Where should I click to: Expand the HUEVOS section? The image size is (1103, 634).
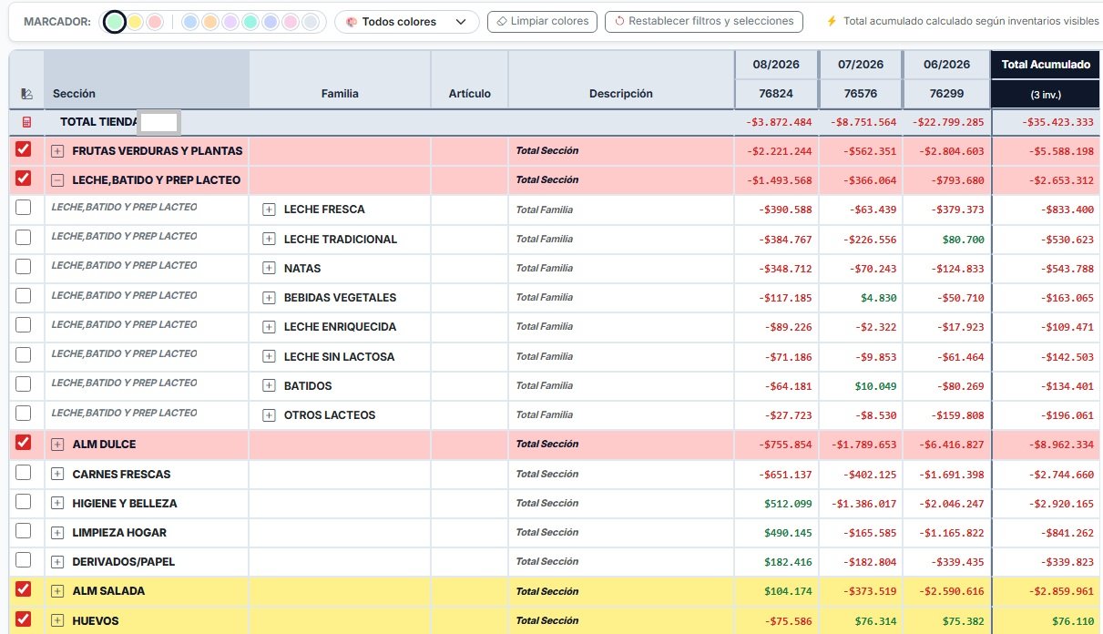(57, 621)
